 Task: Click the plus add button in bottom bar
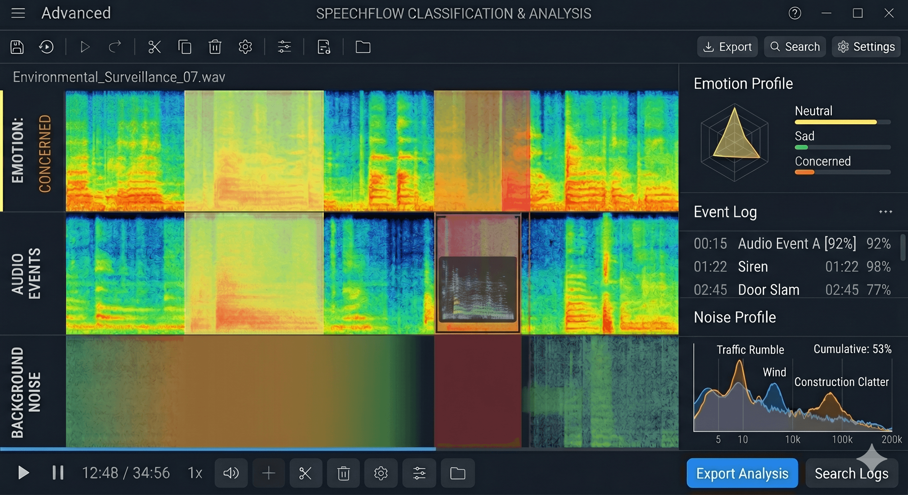tap(269, 473)
